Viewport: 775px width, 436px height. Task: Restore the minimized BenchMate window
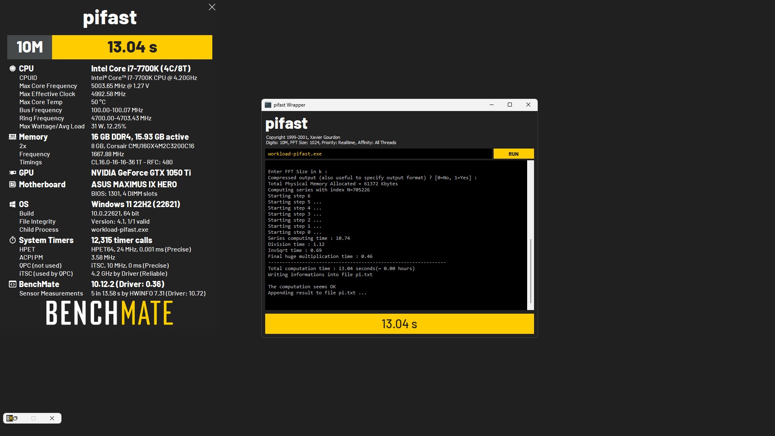(x=15, y=418)
